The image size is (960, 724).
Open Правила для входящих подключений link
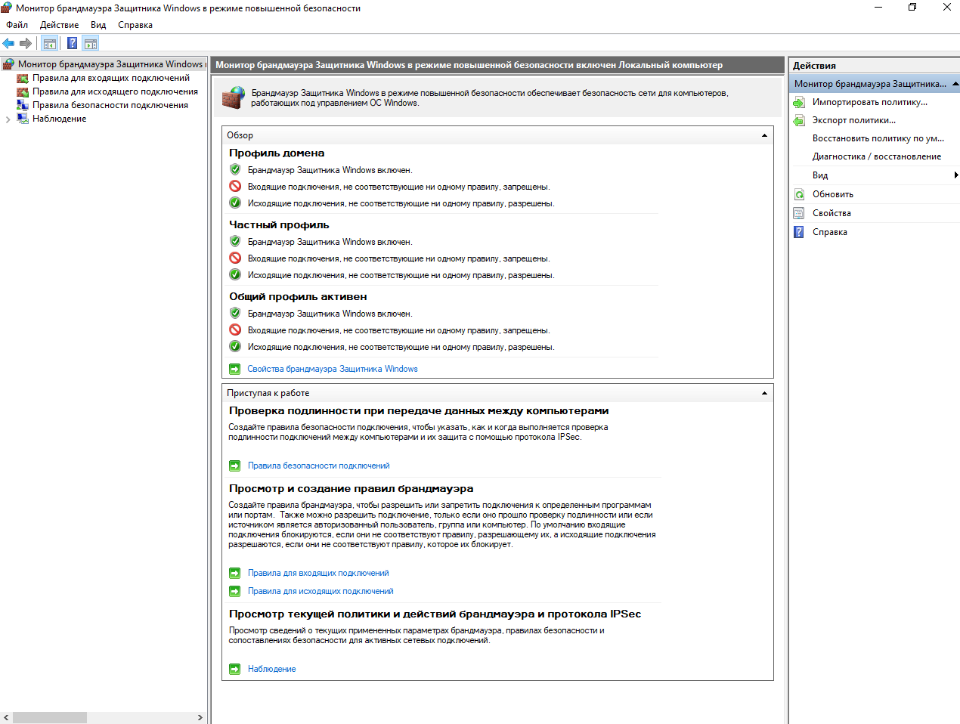click(x=318, y=573)
